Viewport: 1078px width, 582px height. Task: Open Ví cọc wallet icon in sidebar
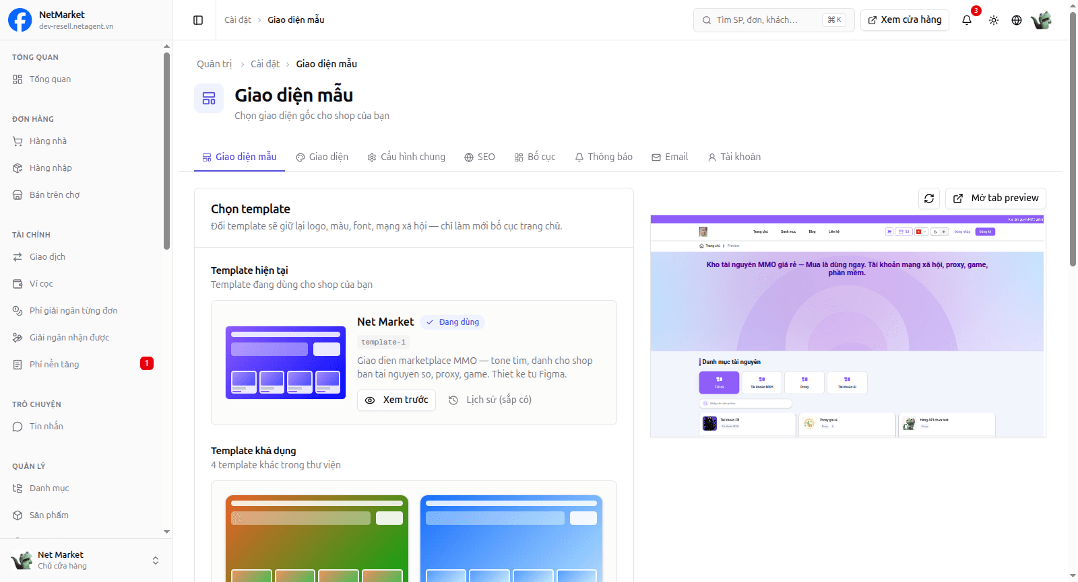coord(18,284)
